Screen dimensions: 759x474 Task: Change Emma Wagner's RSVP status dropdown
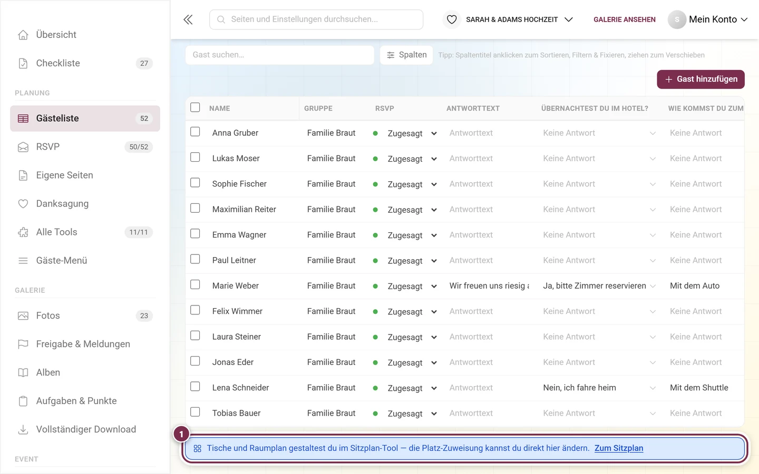(x=412, y=235)
